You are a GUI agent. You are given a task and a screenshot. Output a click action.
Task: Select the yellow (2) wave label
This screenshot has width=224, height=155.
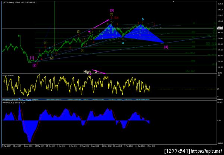coord(52,58)
